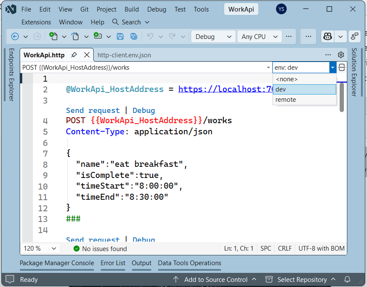The width and height of the screenshot is (367, 287).
Task: Open the Endpoints Explorer side panel
Action: click(11, 75)
